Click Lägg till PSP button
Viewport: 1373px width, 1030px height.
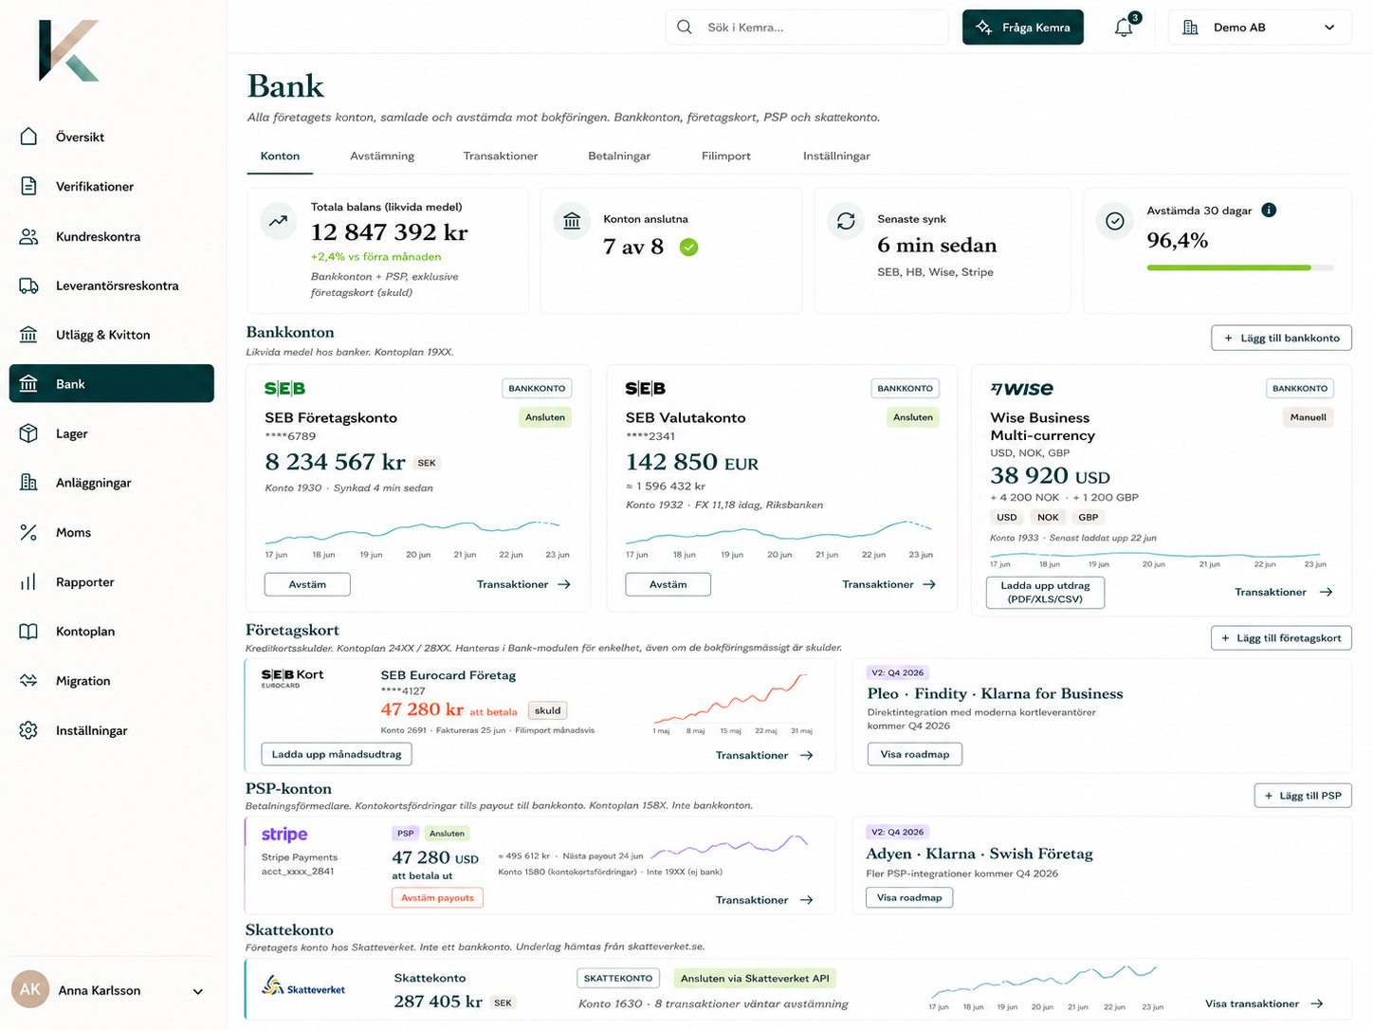click(x=1302, y=795)
